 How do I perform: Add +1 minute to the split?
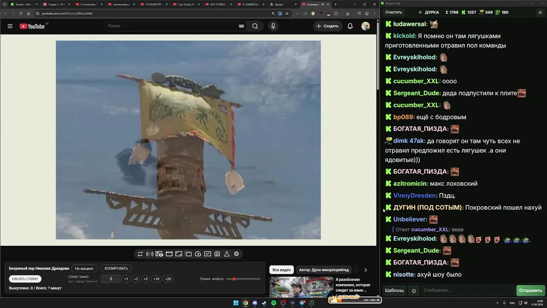point(126,279)
